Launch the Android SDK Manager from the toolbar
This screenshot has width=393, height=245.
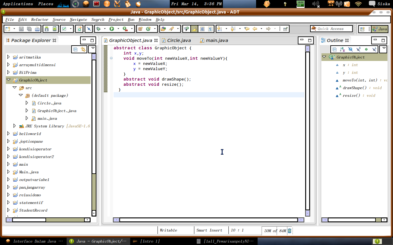click(46, 29)
